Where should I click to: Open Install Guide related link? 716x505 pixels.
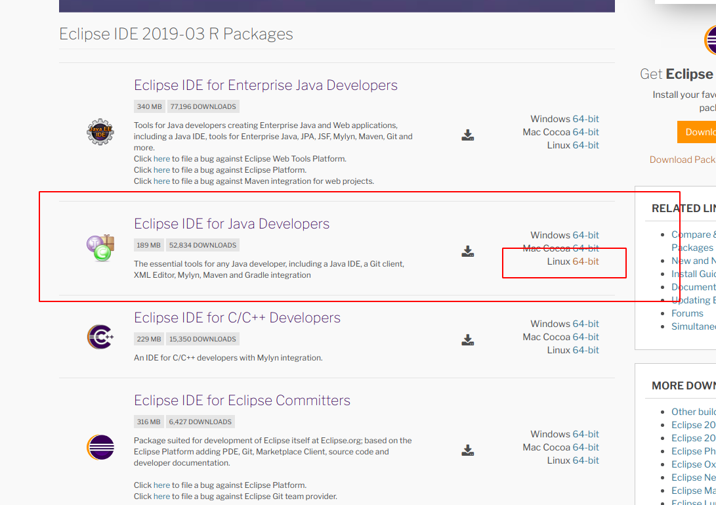pos(694,274)
